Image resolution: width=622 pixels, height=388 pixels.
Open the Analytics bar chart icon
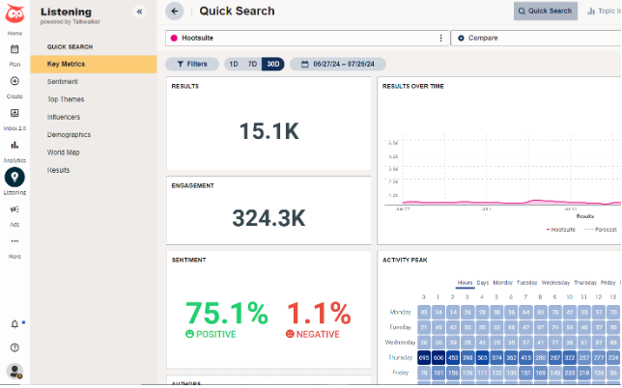tap(14, 145)
